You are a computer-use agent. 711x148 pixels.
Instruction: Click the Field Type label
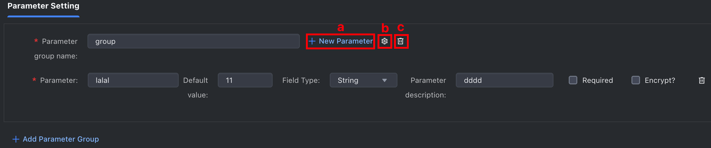click(x=301, y=80)
